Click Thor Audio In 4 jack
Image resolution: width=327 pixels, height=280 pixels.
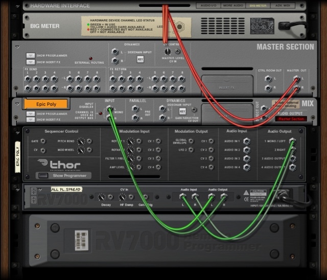pyautogui.click(x=247, y=168)
